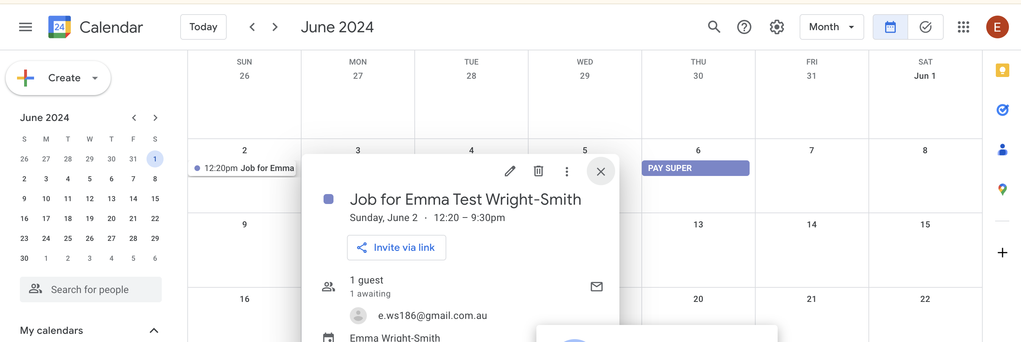1021x342 pixels.
Task: Click day 30 under THU header
Action: (698, 76)
